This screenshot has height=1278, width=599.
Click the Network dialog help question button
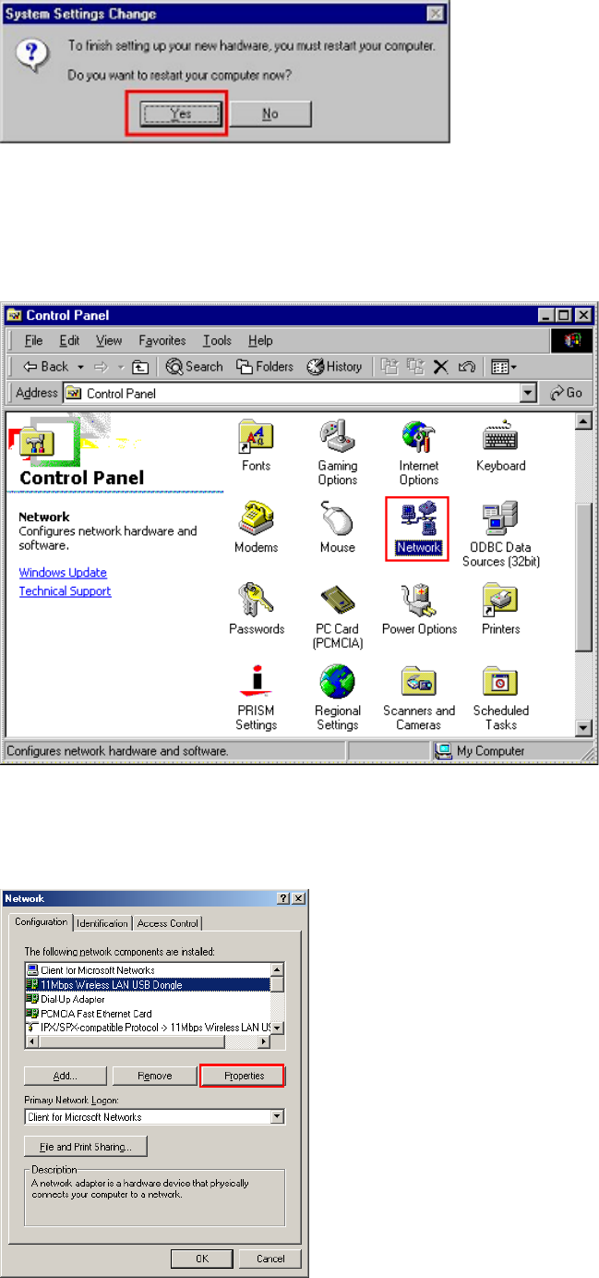(x=282, y=898)
